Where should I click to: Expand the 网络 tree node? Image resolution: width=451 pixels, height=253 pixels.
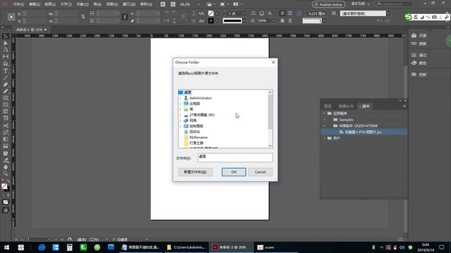tap(180, 121)
